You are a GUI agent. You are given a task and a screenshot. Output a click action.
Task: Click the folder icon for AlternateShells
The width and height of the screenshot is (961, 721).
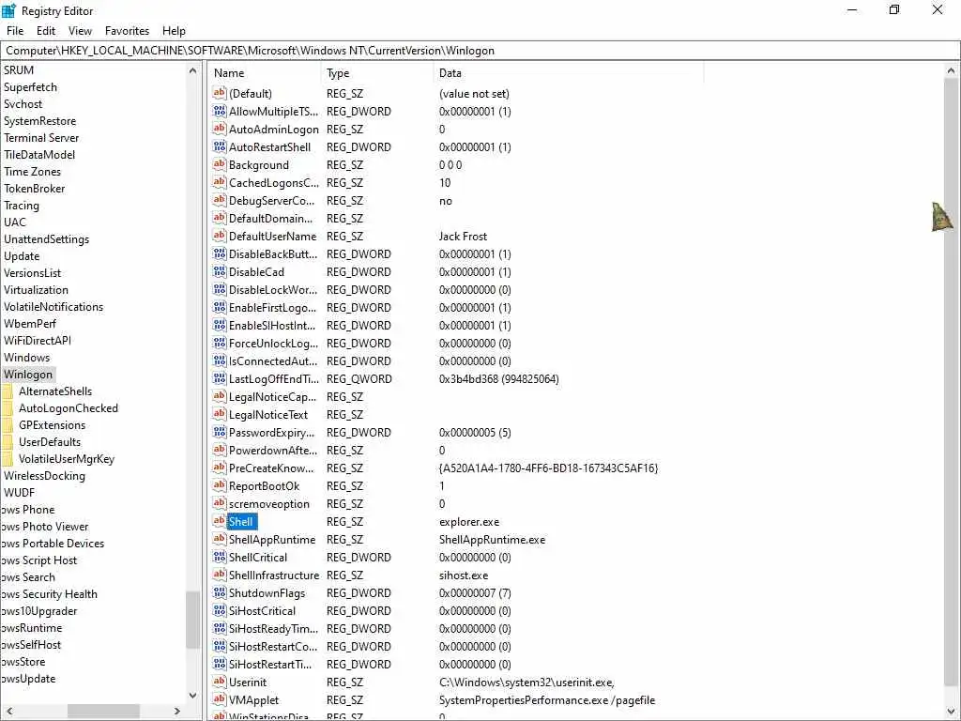coord(7,391)
